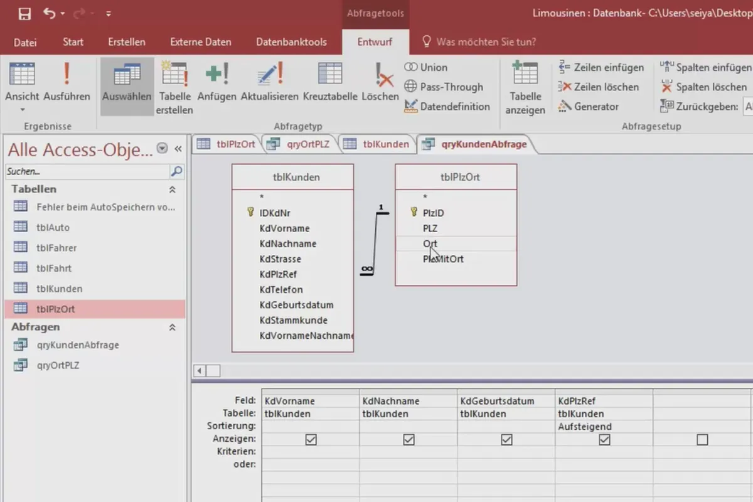
Task: Open the navigation pane category dropdown
Action: click(163, 149)
